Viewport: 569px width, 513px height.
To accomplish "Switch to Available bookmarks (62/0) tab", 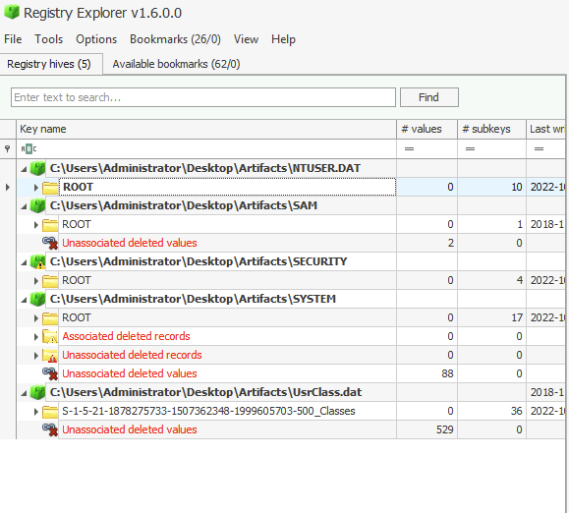I will [x=176, y=64].
